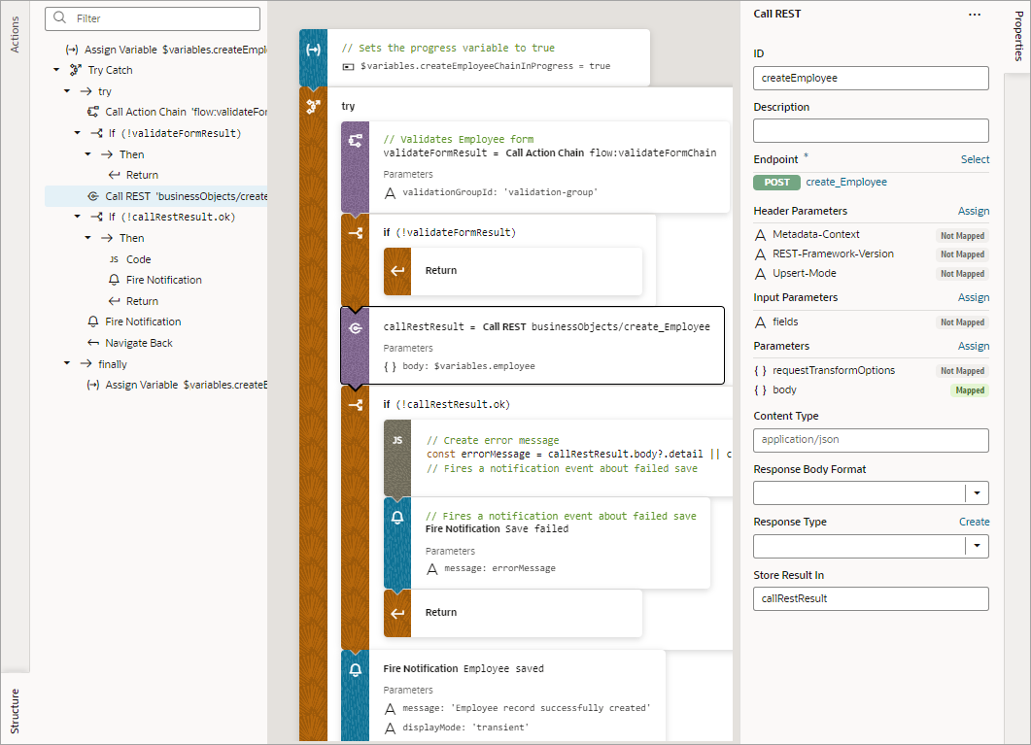Screen dimensions: 1031x745
Task: Select last Assign Variable row under finally
Action: [x=155, y=385]
